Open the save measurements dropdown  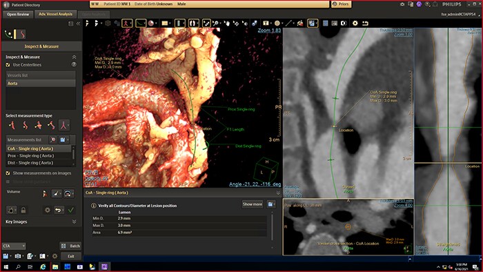(x=63, y=140)
